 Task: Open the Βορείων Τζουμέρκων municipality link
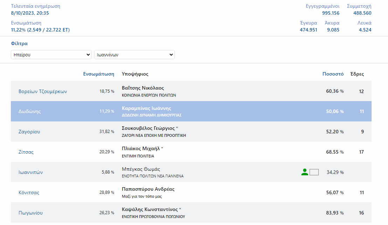[x=43, y=91]
